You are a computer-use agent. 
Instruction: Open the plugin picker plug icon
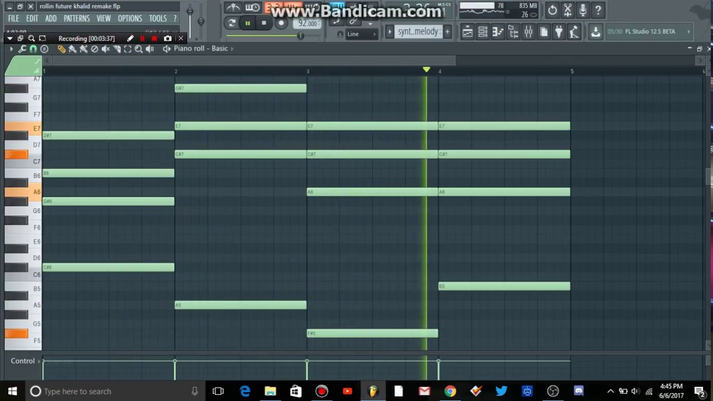tap(559, 32)
